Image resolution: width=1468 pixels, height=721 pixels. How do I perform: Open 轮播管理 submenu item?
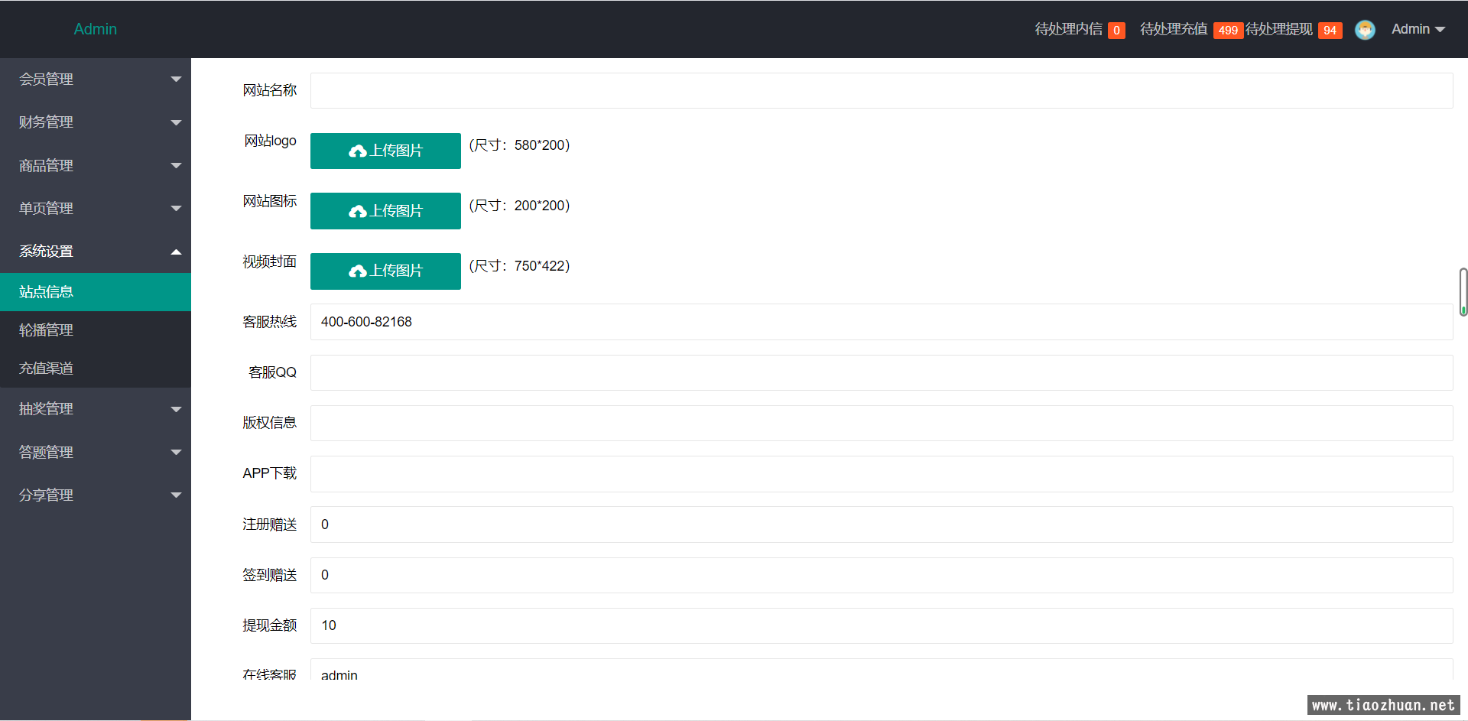[96, 330]
